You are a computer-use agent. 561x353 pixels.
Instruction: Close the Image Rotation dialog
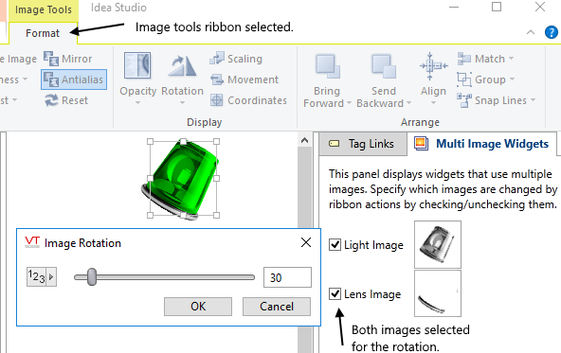(306, 242)
